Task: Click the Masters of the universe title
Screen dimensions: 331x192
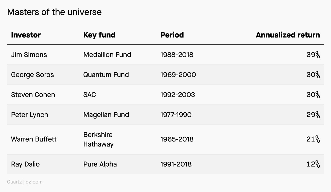Action: (54, 12)
